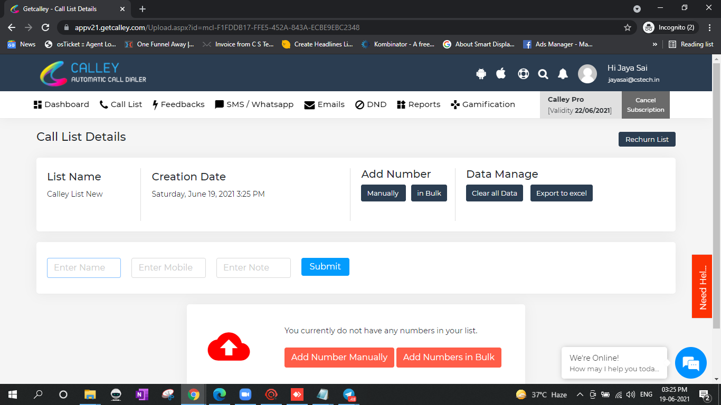
Task: Open the Ads Manager bookmark
Action: point(558,44)
